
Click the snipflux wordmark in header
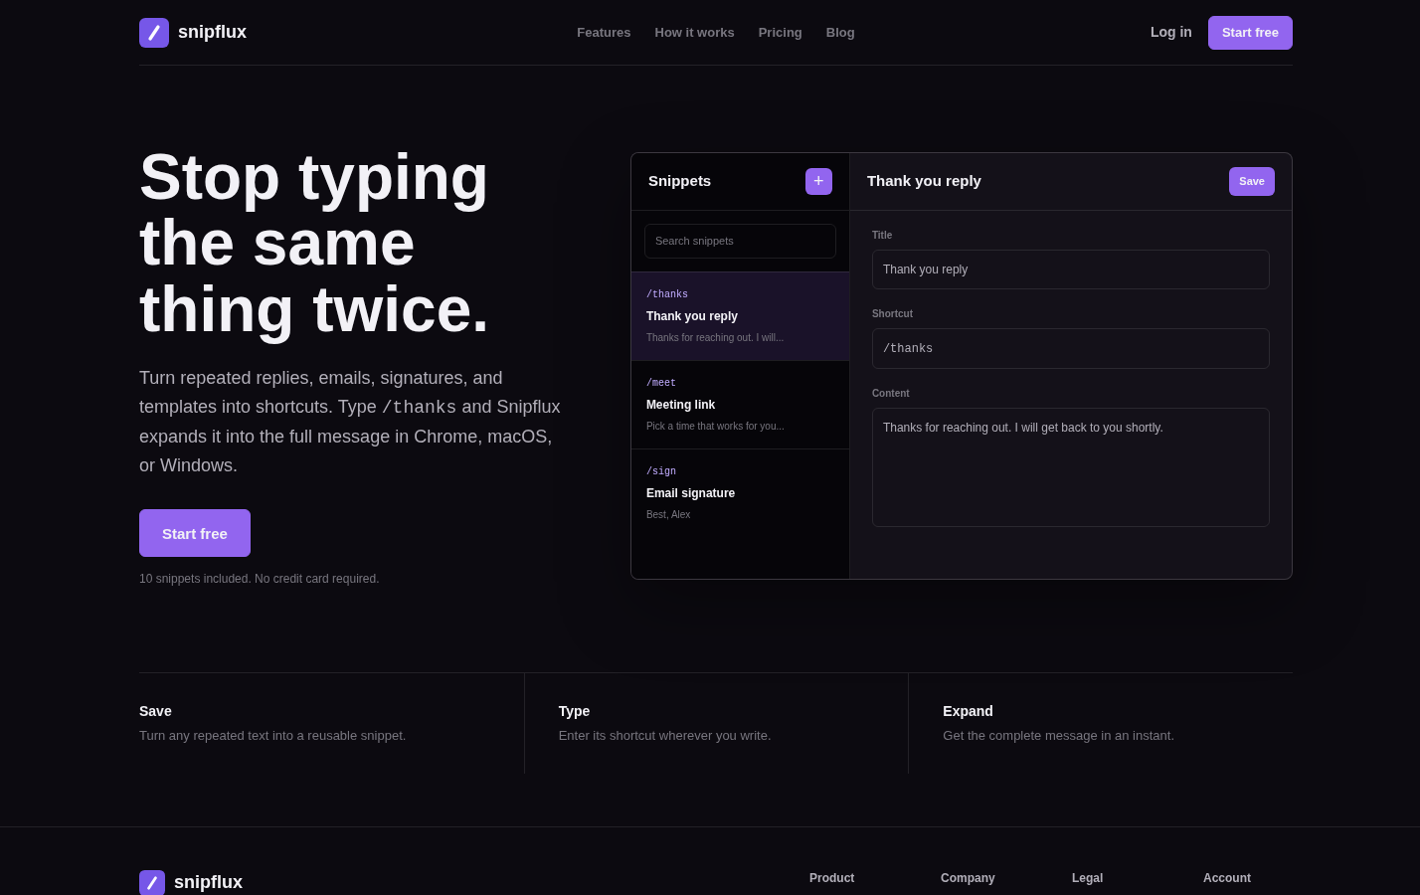212,32
